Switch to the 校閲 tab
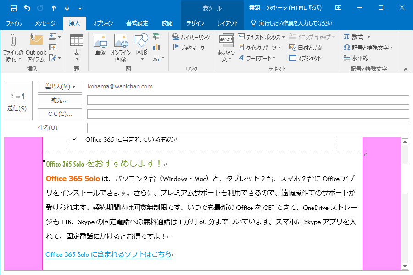 (x=167, y=23)
